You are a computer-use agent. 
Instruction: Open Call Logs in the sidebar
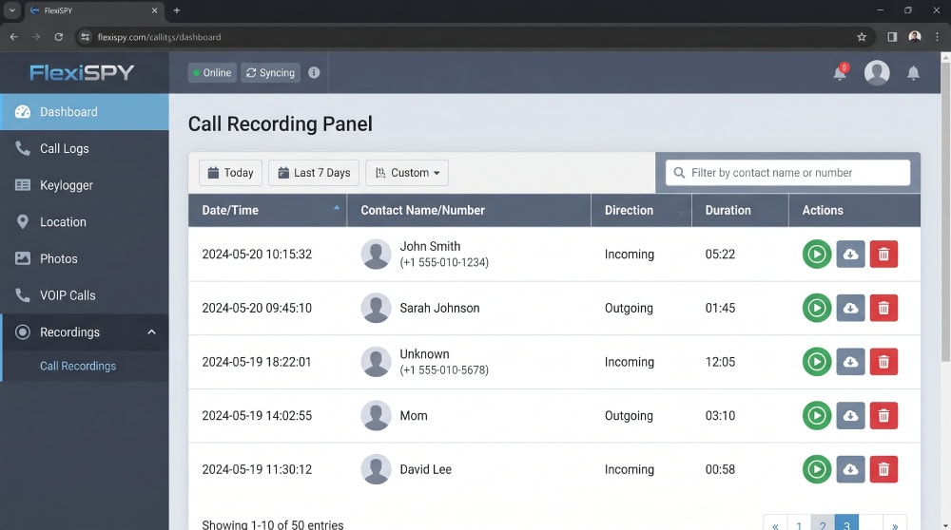point(85,148)
